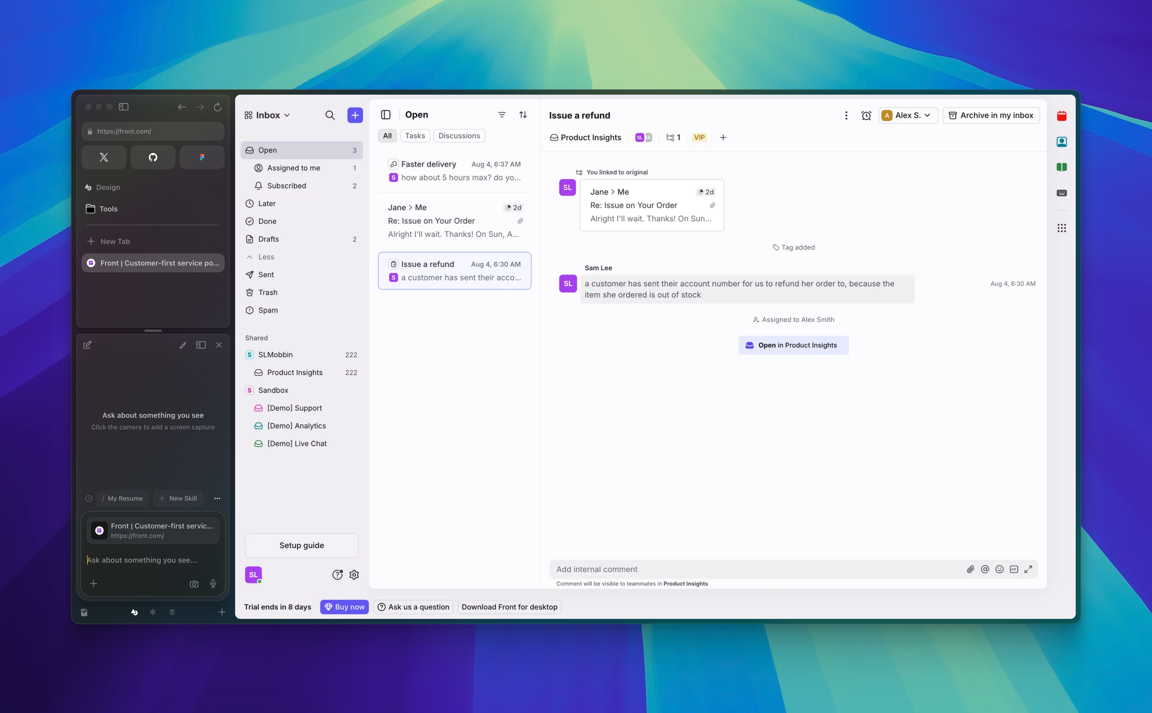Click the linked conversations count icon

coord(673,137)
